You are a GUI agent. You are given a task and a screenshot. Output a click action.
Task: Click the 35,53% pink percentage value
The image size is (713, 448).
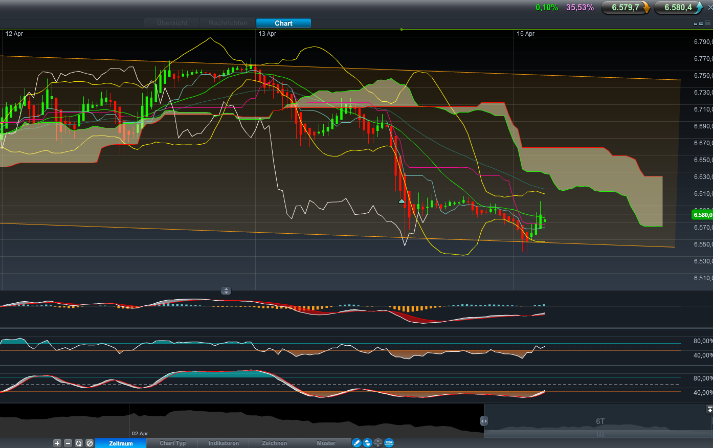(580, 8)
